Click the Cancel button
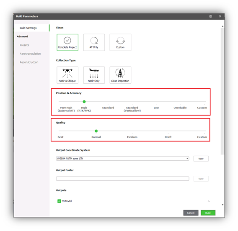This screenshot has width=238, height=231. [191, 213]
